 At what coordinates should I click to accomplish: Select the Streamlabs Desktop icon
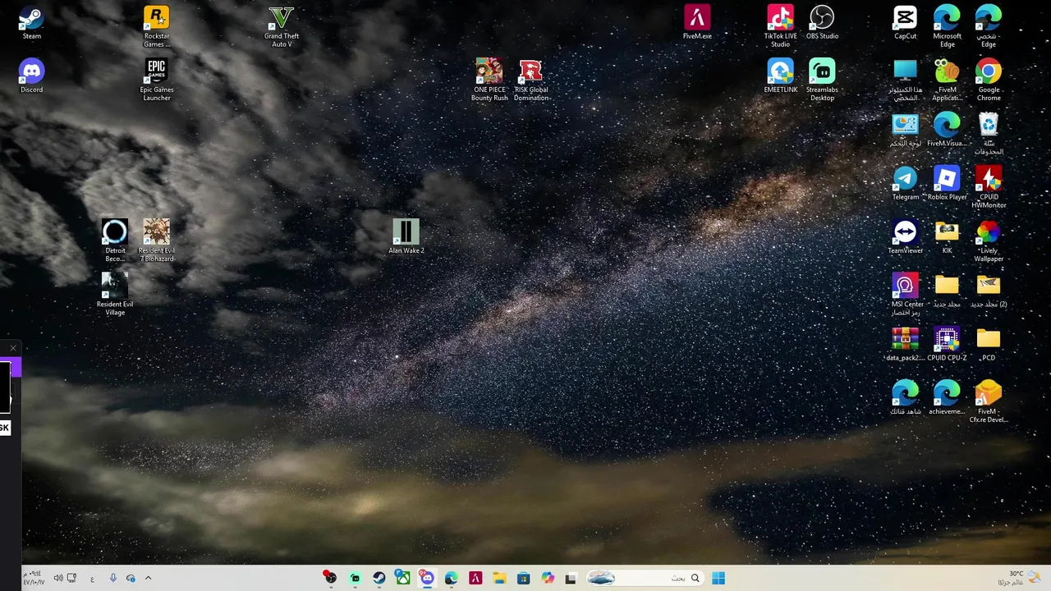pos(822,80)
